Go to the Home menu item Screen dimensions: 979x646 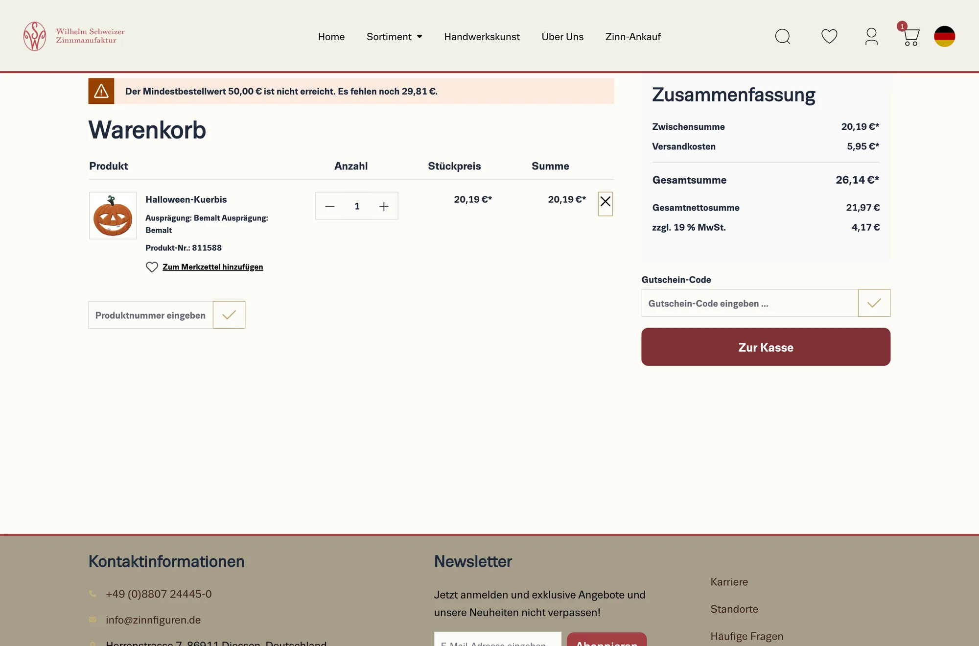(x=331, y=37)
